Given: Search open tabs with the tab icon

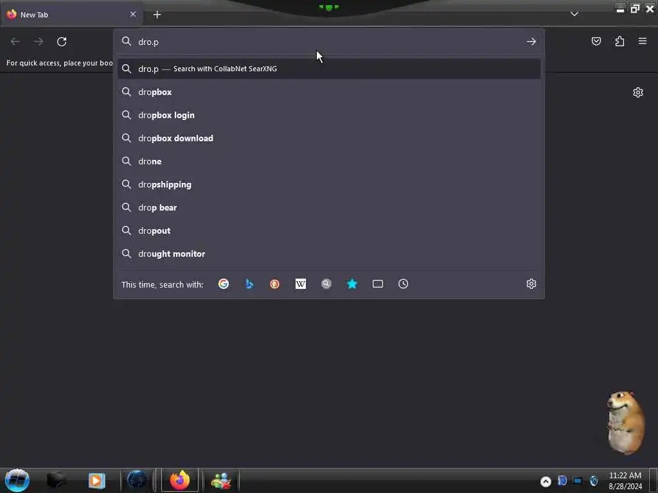Looking at the screenshot, I should [x=378, y=284].
